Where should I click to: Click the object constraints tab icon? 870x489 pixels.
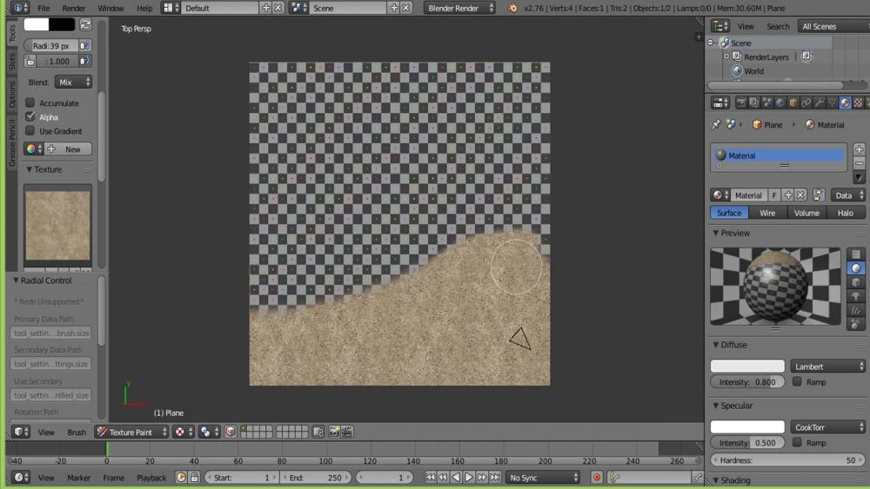coord(806,102)
